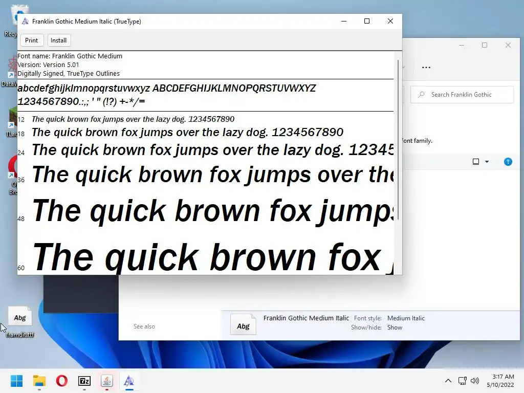Show hidden system tray icons
Screen dimensions: 524x393
(448, 381)
